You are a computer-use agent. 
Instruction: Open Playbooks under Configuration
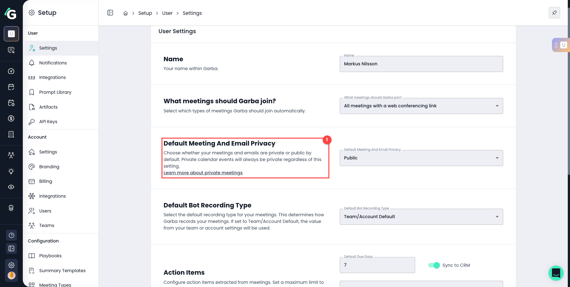pos(61,256)
